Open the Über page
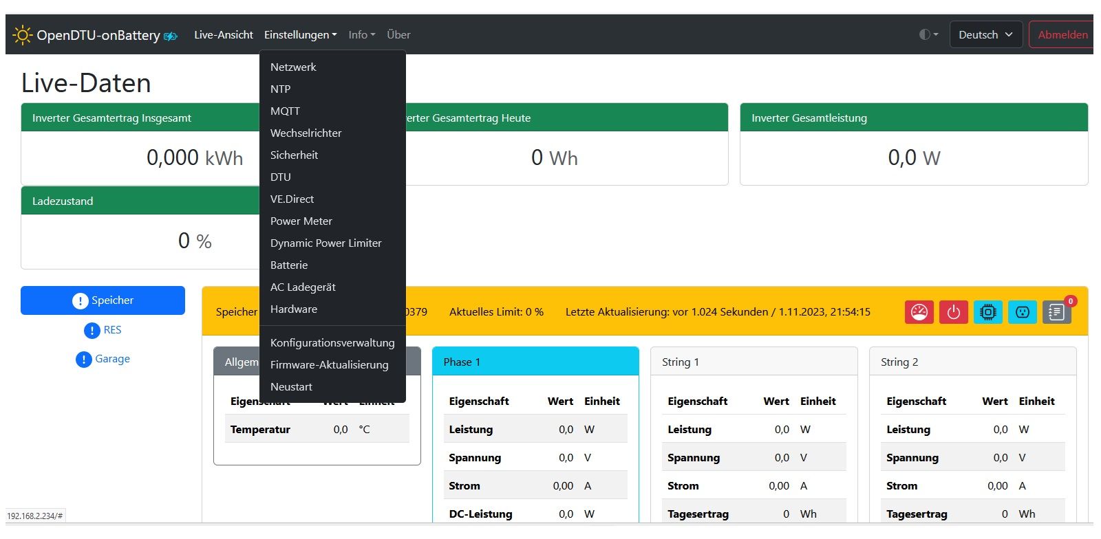 pos(398,34)
